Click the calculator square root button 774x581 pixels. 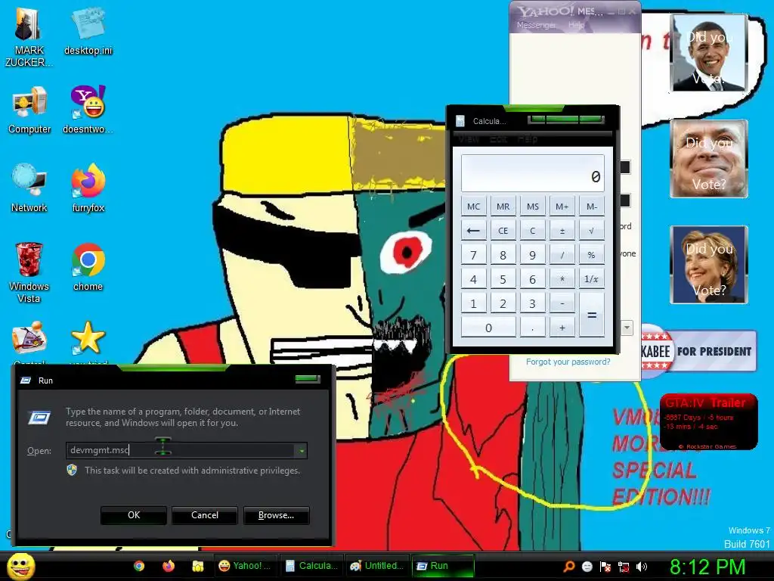[x=592, y=231]
